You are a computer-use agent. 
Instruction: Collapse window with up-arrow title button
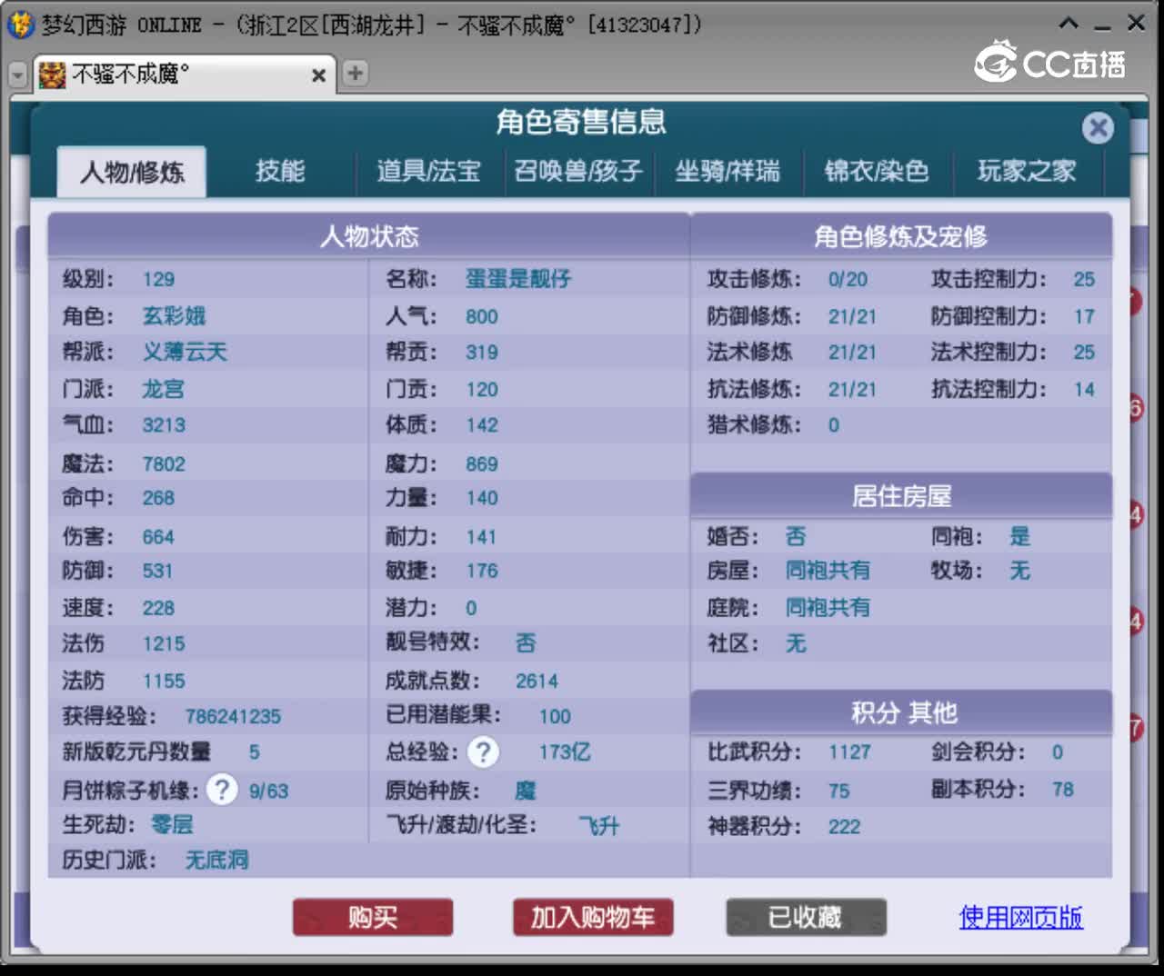coord(1069,24)
